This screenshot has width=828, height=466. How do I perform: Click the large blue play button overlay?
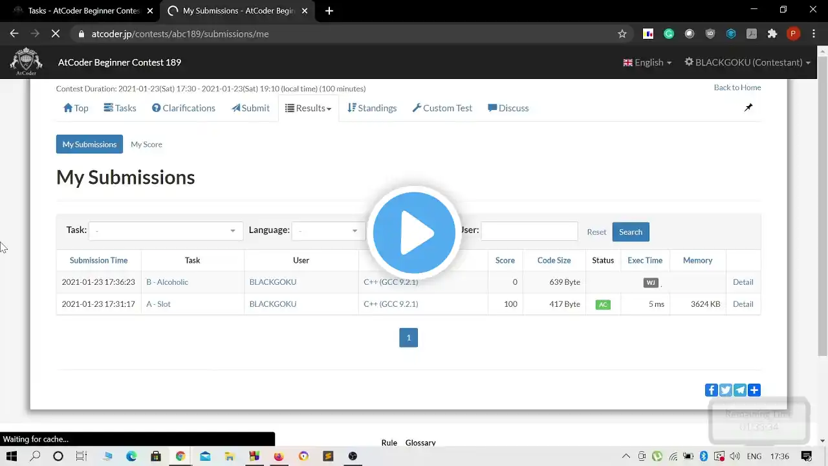tap(414, 232)
